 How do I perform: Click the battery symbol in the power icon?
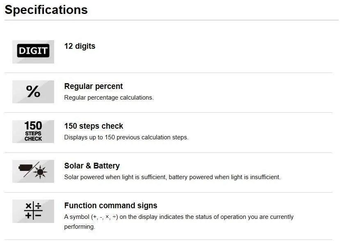tap(27, 167)
